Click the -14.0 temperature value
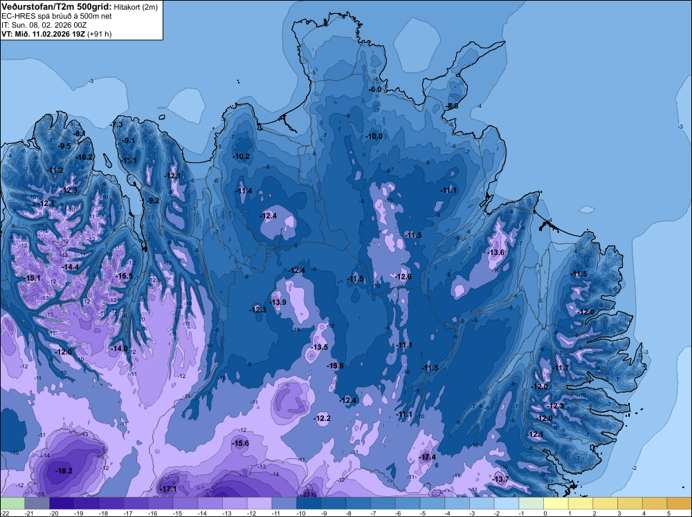Viewport: 692px width, 517px height. click(119, 348)
